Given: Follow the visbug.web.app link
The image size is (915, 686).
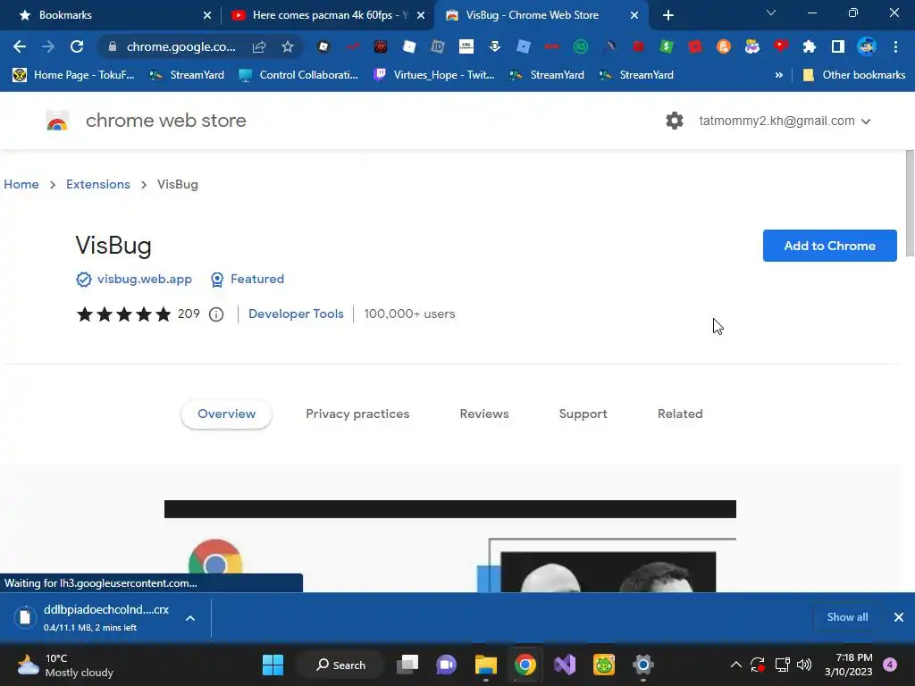Looking at the screenshot, I should click(x=144, y=280).
